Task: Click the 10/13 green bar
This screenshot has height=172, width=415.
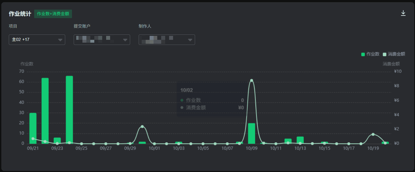Action: [x=300, y=140]
